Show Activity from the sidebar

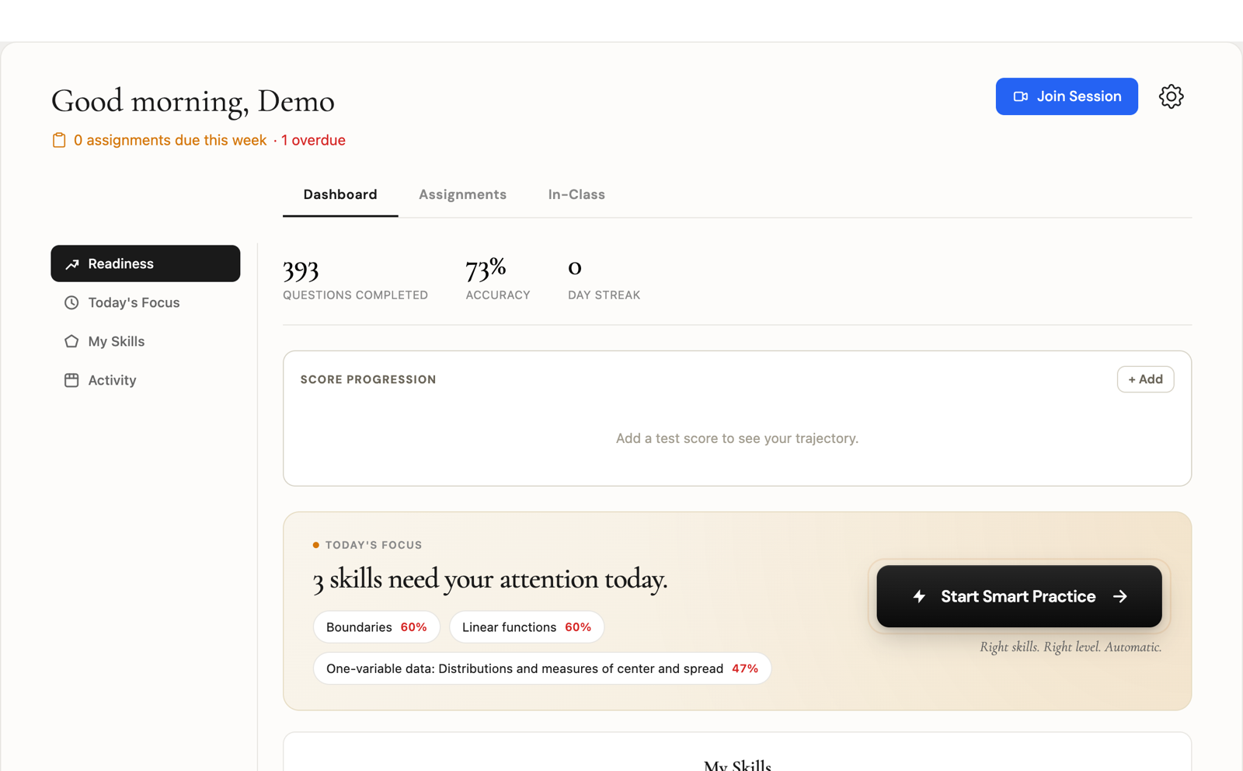click(x=145, y=380)
